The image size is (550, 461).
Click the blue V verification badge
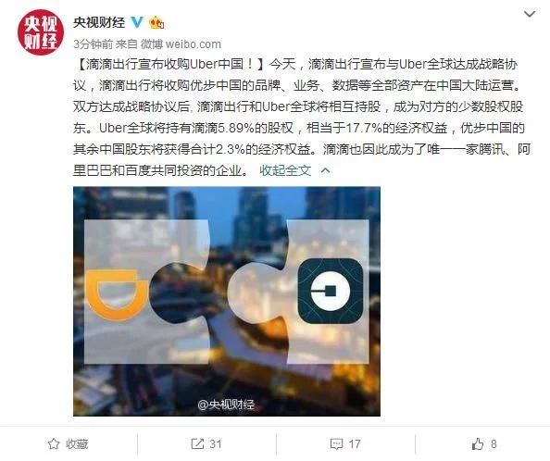[137, 22]
